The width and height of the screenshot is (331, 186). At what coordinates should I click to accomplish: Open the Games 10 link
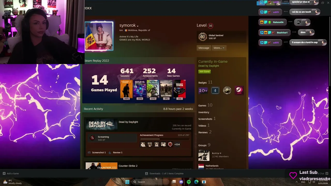(x=205, y=105)
